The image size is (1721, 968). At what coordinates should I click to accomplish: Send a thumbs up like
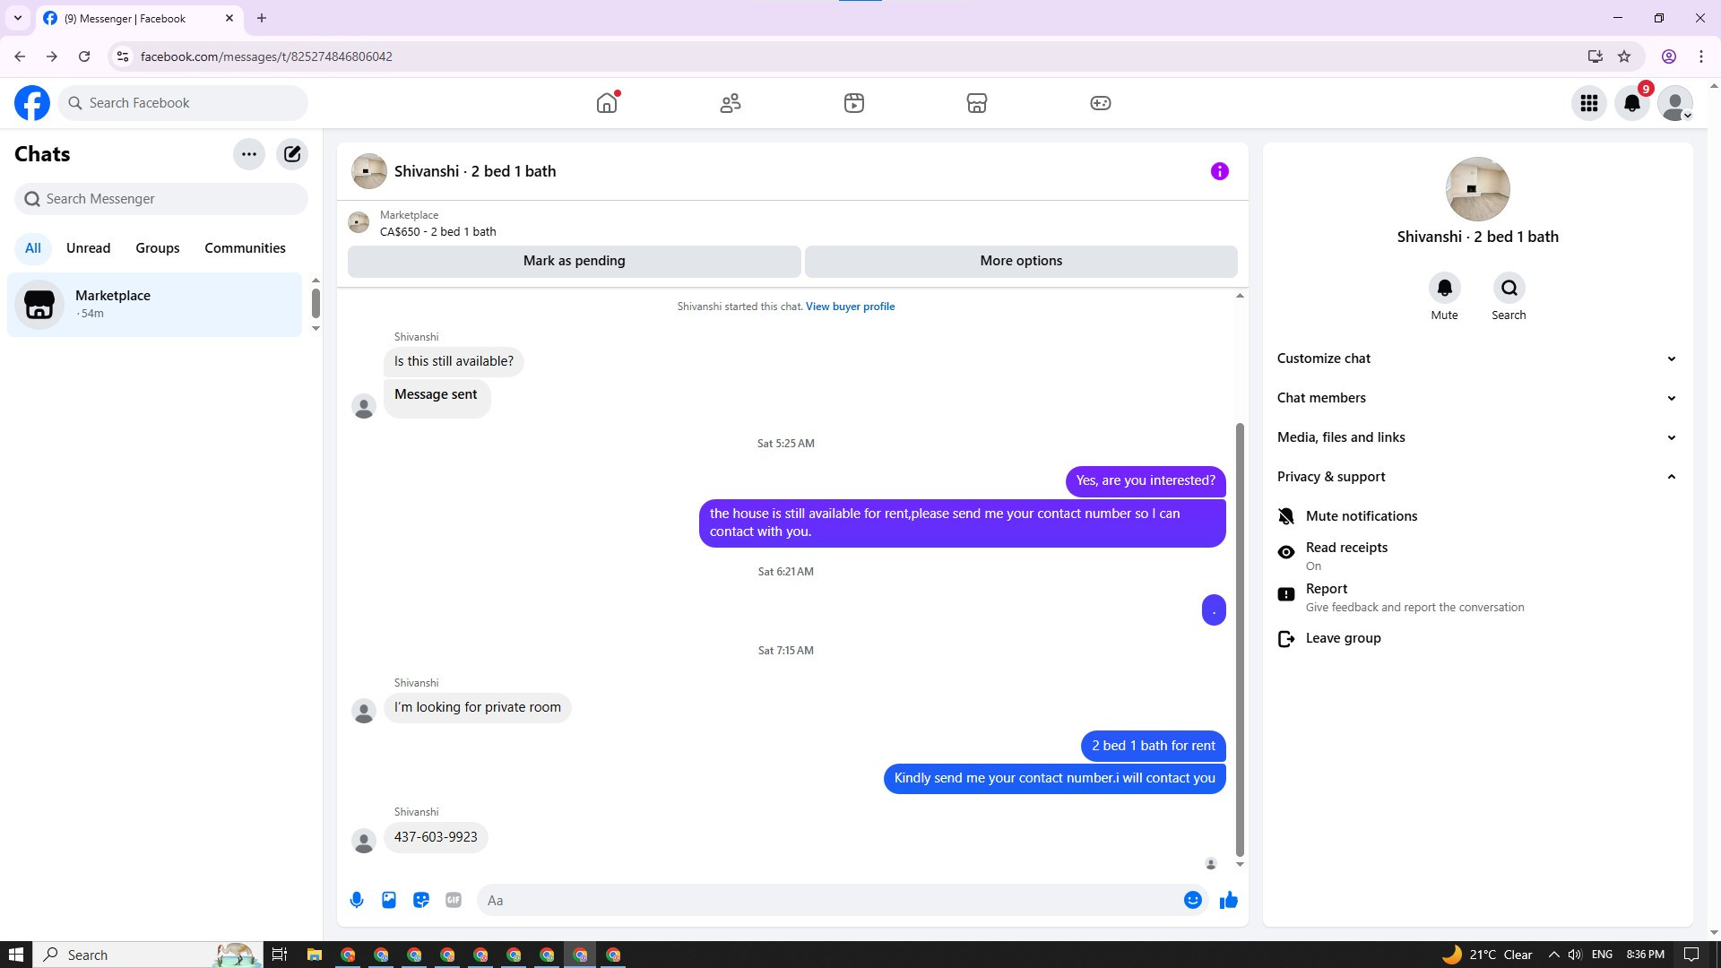tap(1228, 900)
